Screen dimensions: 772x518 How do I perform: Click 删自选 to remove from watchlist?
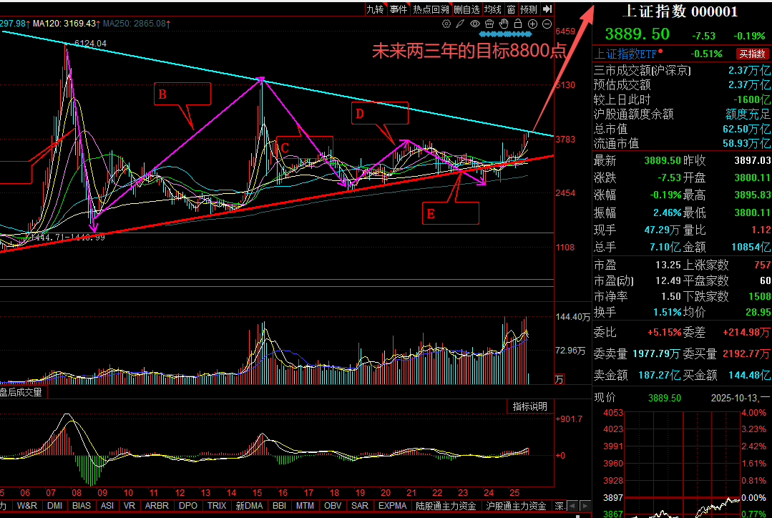pos(466,9)
